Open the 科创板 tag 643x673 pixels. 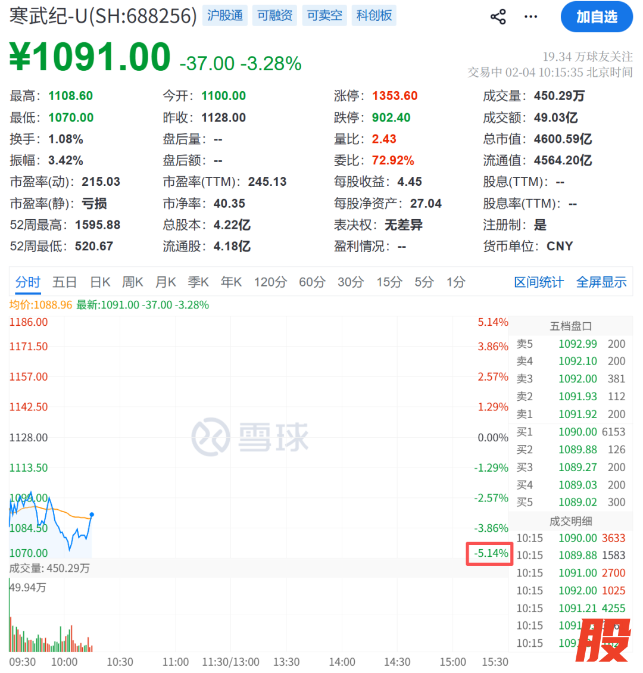(374, 15)
